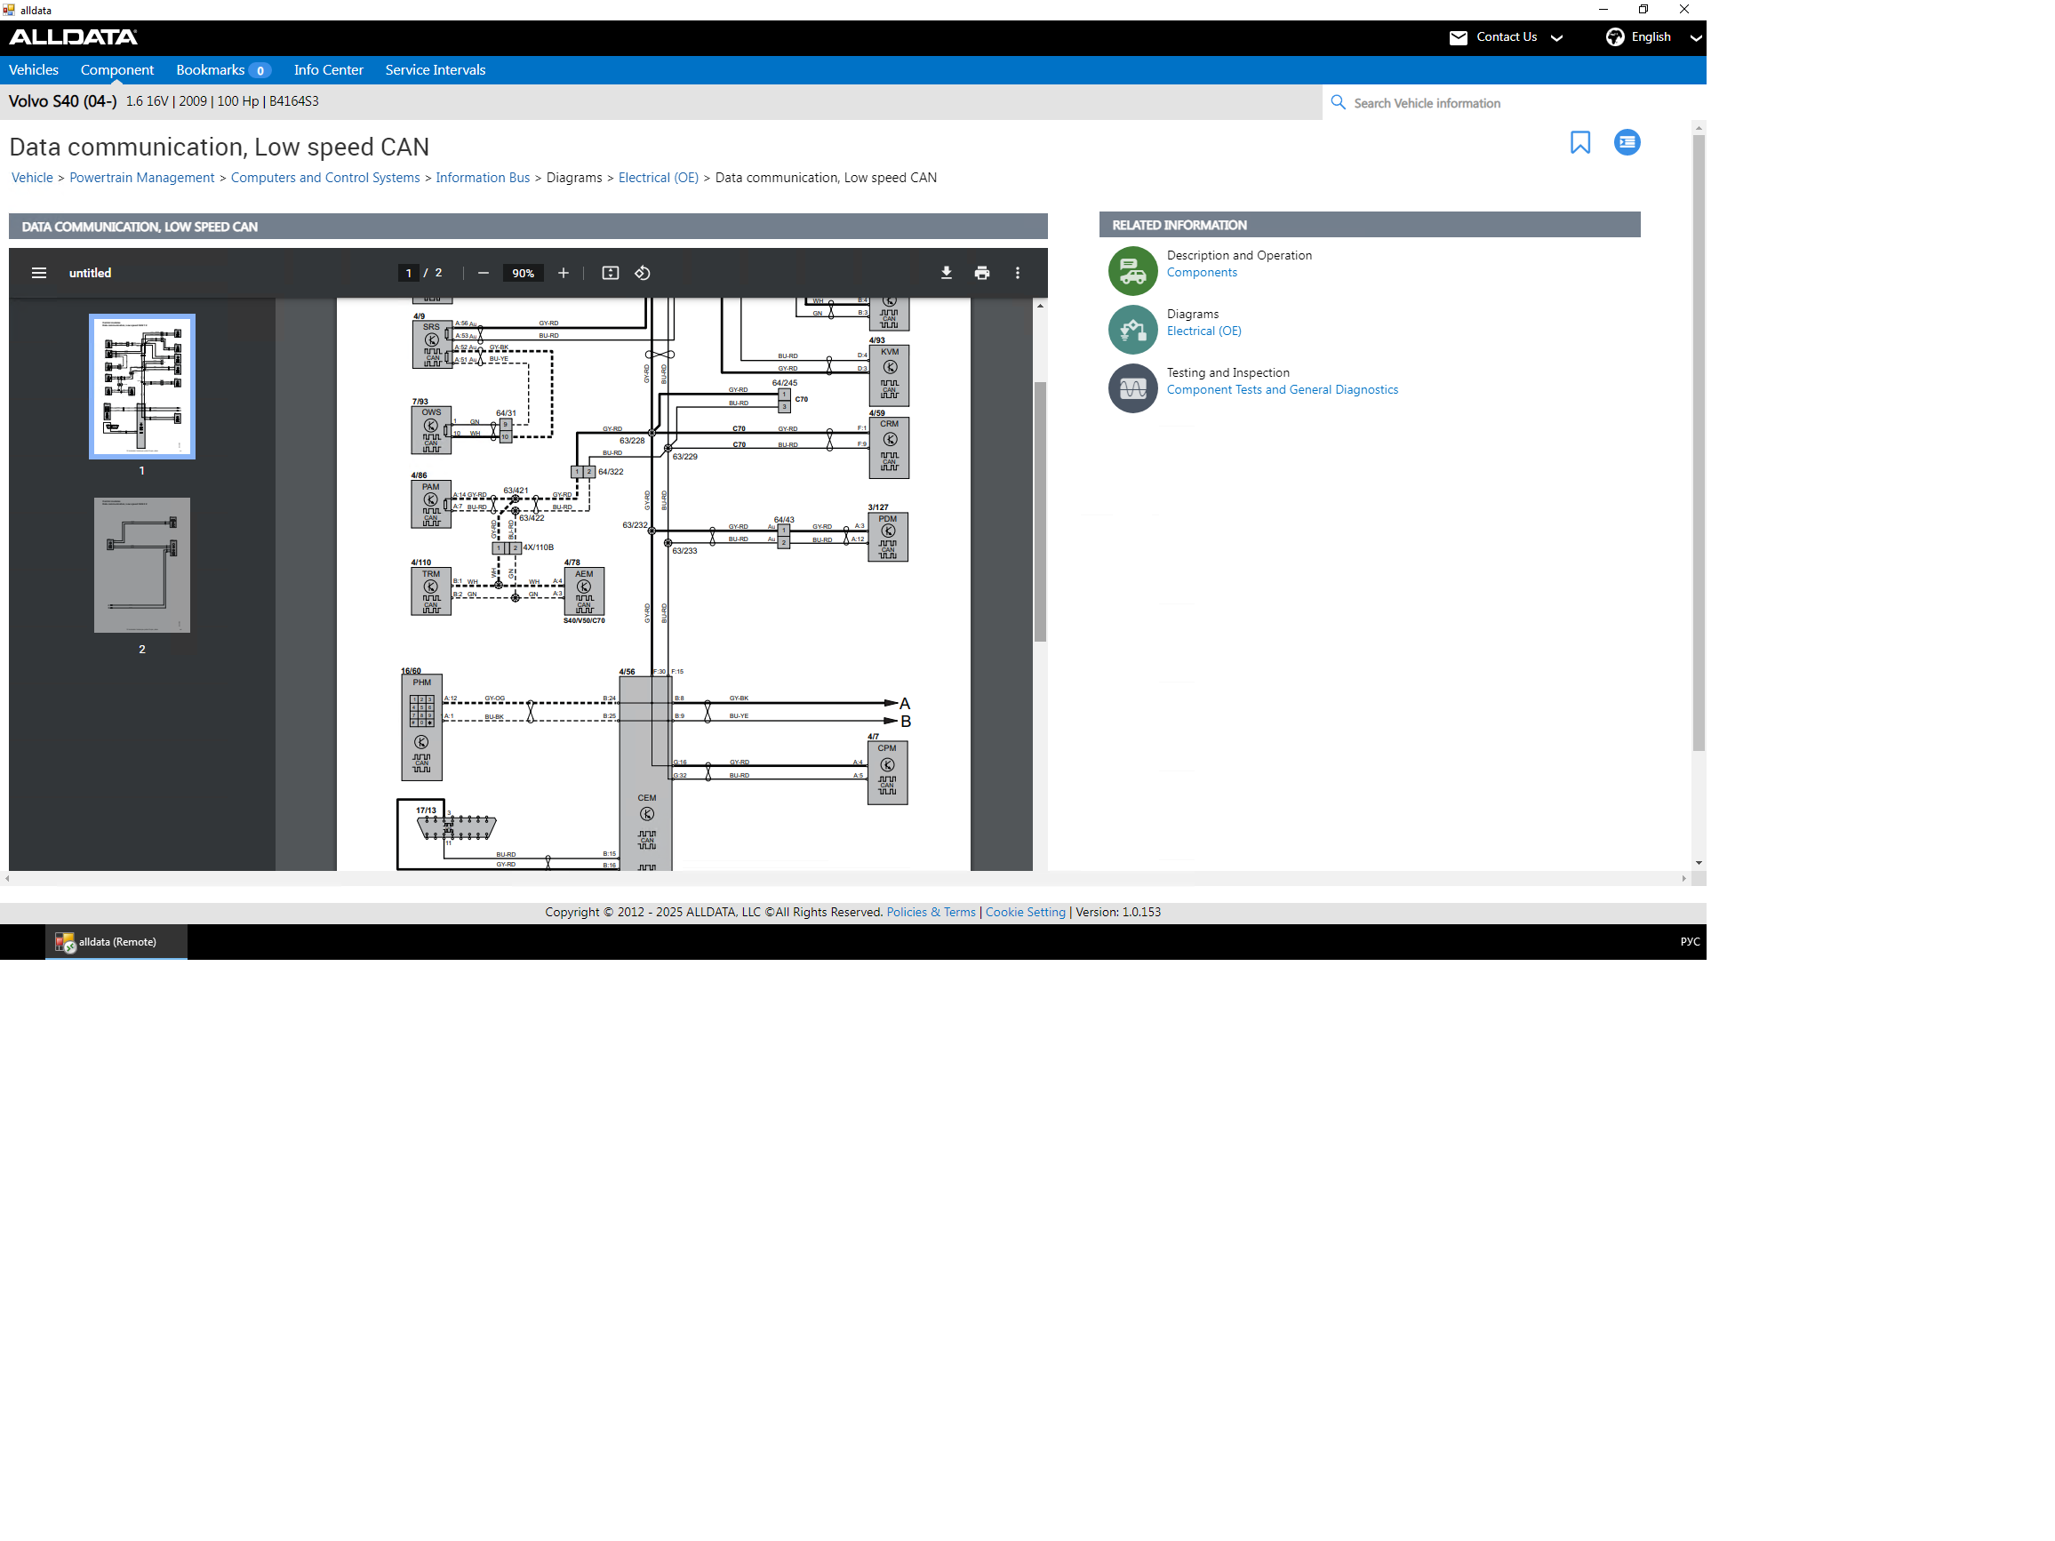The height and width of the screenshot is (1541, 2055).
Task: Click the Powertrain Management breadcrumb link
Action: (x=142, y=178)
